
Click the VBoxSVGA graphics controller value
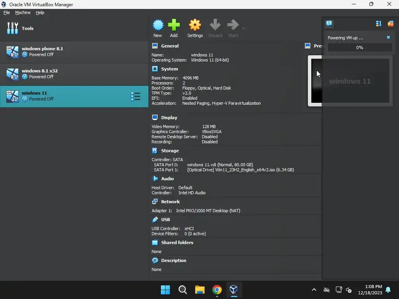212,132
